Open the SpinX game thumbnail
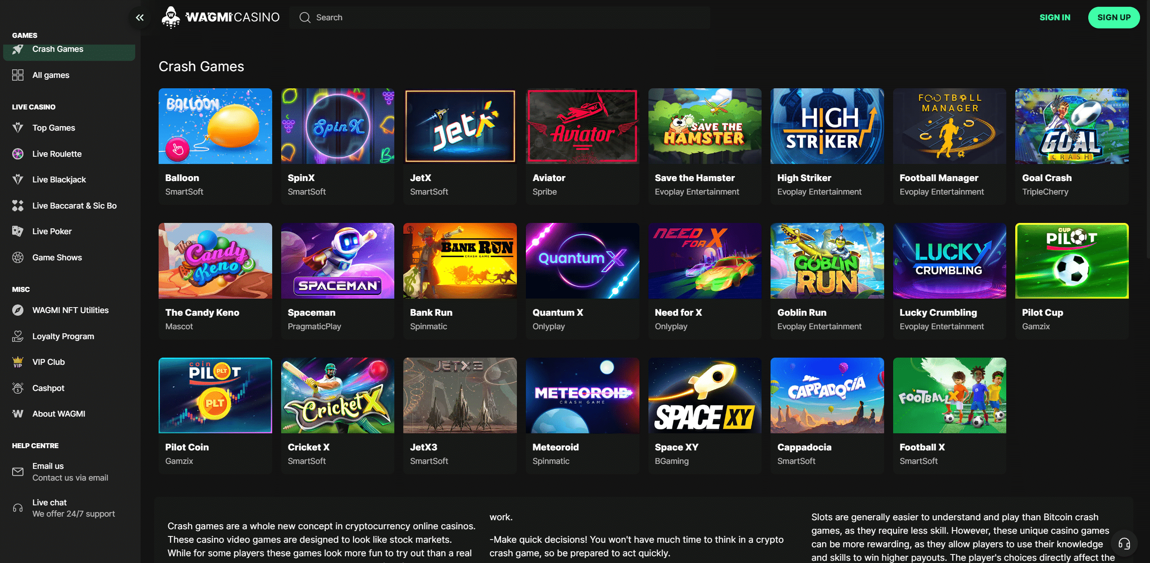Image resolution: width=1150 pixels, height=563 pixels. [x=338, y=126]
